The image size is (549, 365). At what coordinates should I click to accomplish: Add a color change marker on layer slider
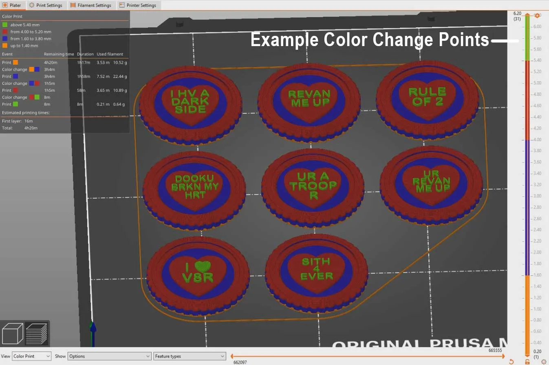(x=537, y=15)
